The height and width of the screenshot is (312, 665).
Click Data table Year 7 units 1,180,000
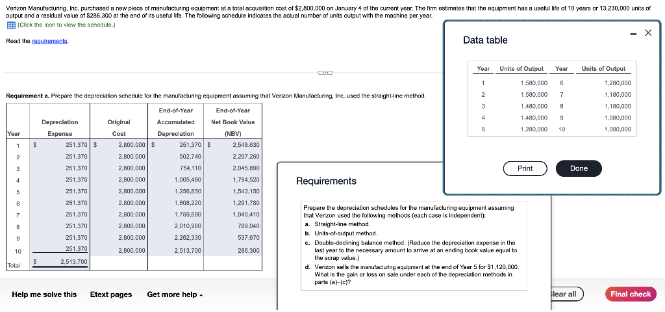[x=618, y=94]
